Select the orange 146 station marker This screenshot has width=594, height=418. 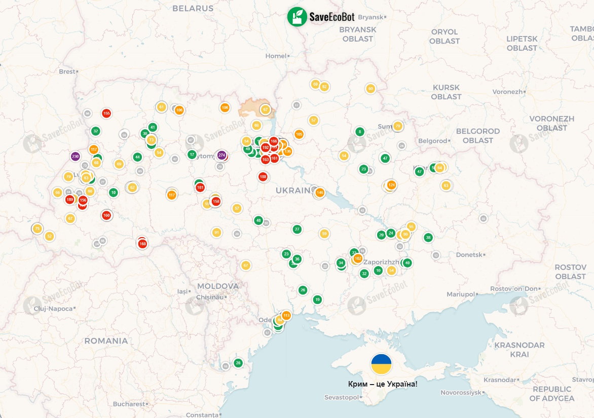tap(320, 193)
